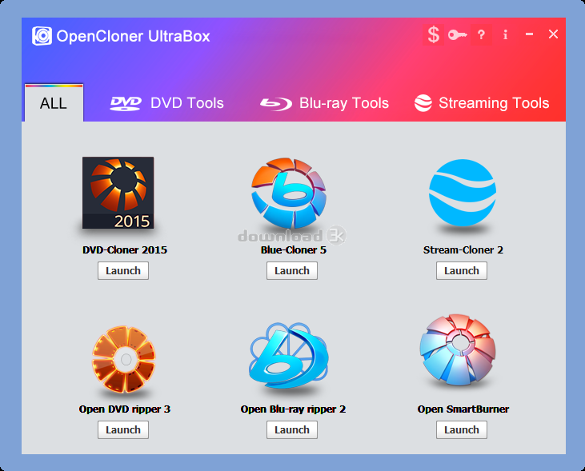The height and width of the screenshot is (471, 585).
Task: Launch DVD-Cloner 2015
Action: 123,271
